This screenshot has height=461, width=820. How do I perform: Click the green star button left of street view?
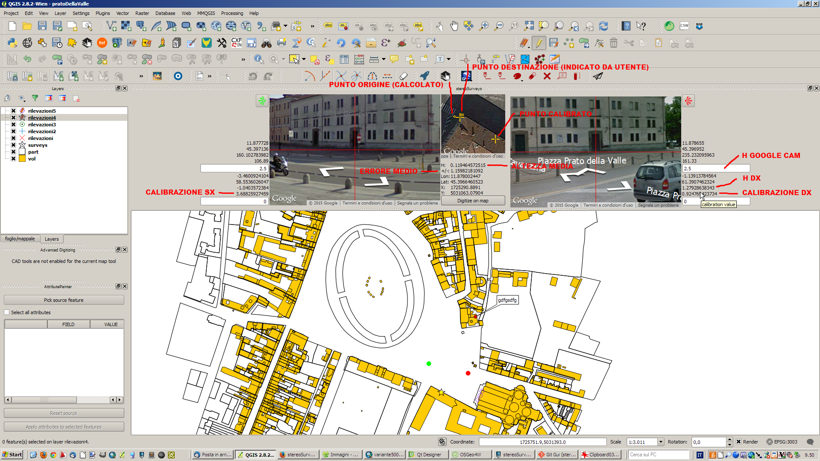tap(262, 101)
